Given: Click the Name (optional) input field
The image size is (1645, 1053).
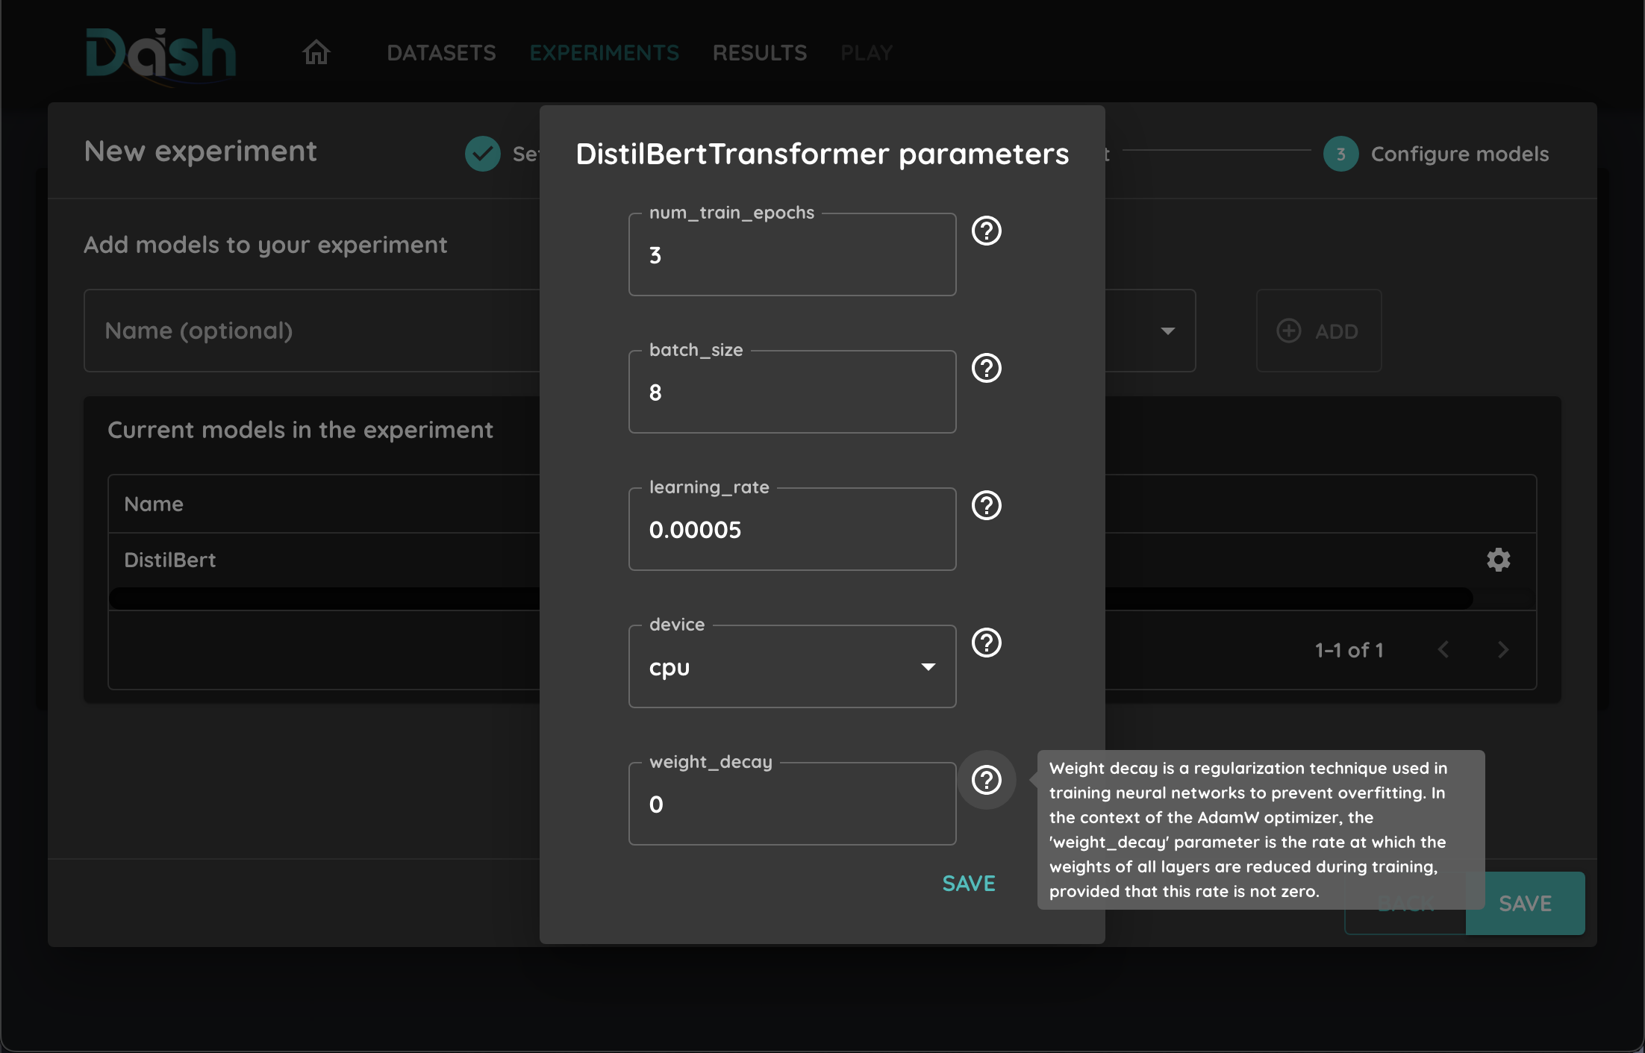Looking at the screenshot, I should click(312, 331).
